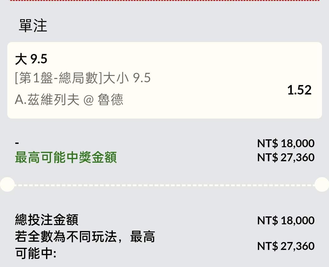Image resolution: width=329 pixels, height=267 pixels.
Task: Select the 若全數為不同玩法 summary text
Action: coord(70,237)
